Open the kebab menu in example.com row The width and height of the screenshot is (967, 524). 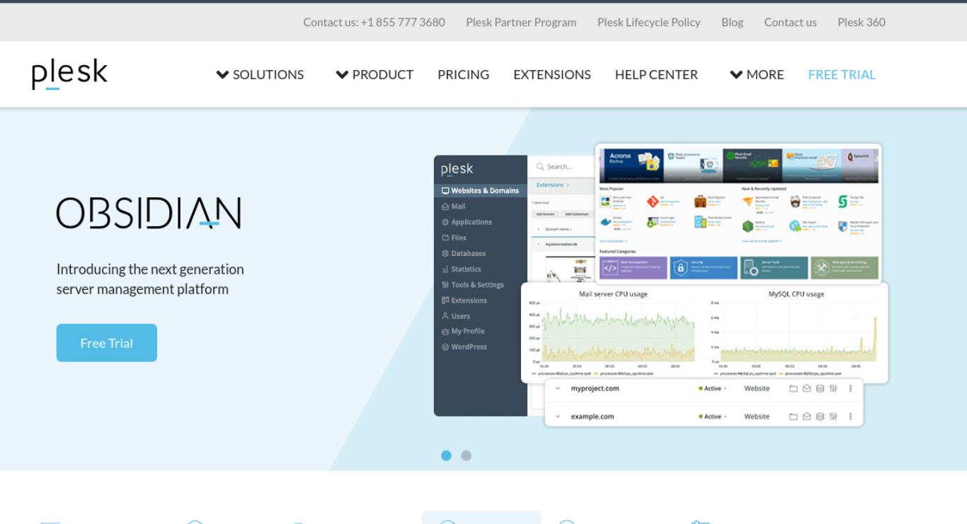pos(851,417)
